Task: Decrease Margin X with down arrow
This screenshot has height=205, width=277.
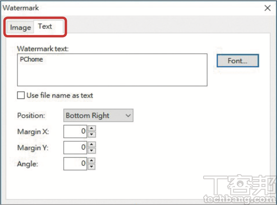Action: tap(91, 135)
